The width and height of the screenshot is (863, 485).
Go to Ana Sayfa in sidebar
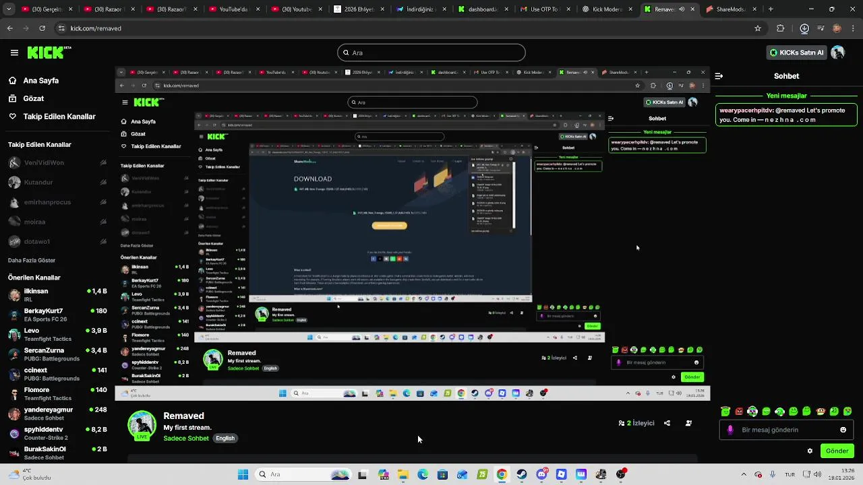pyautogui.click(x=41, y=80)
